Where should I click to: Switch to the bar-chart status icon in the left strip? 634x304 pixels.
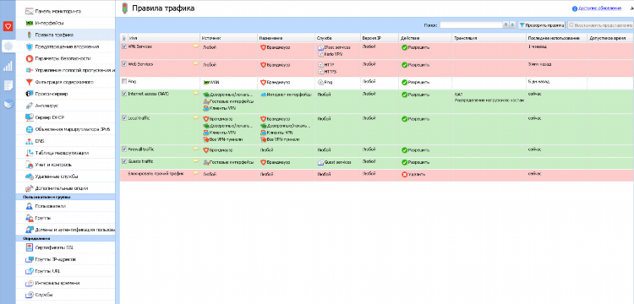pyautogui.click(x=8, y=66)
